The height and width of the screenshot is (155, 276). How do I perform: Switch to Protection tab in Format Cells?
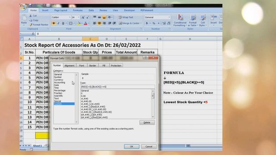coord(116,65)
